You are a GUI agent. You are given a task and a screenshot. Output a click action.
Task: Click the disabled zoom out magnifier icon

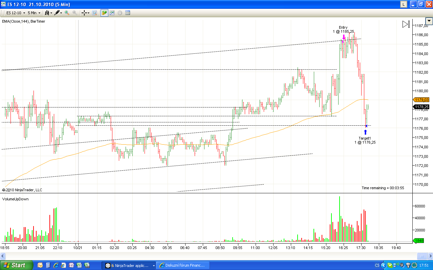[x=74, y=13]
